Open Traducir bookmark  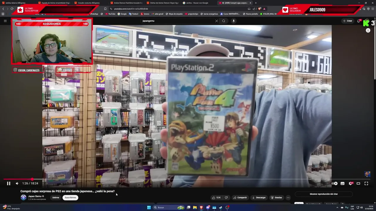pos(134,14)
